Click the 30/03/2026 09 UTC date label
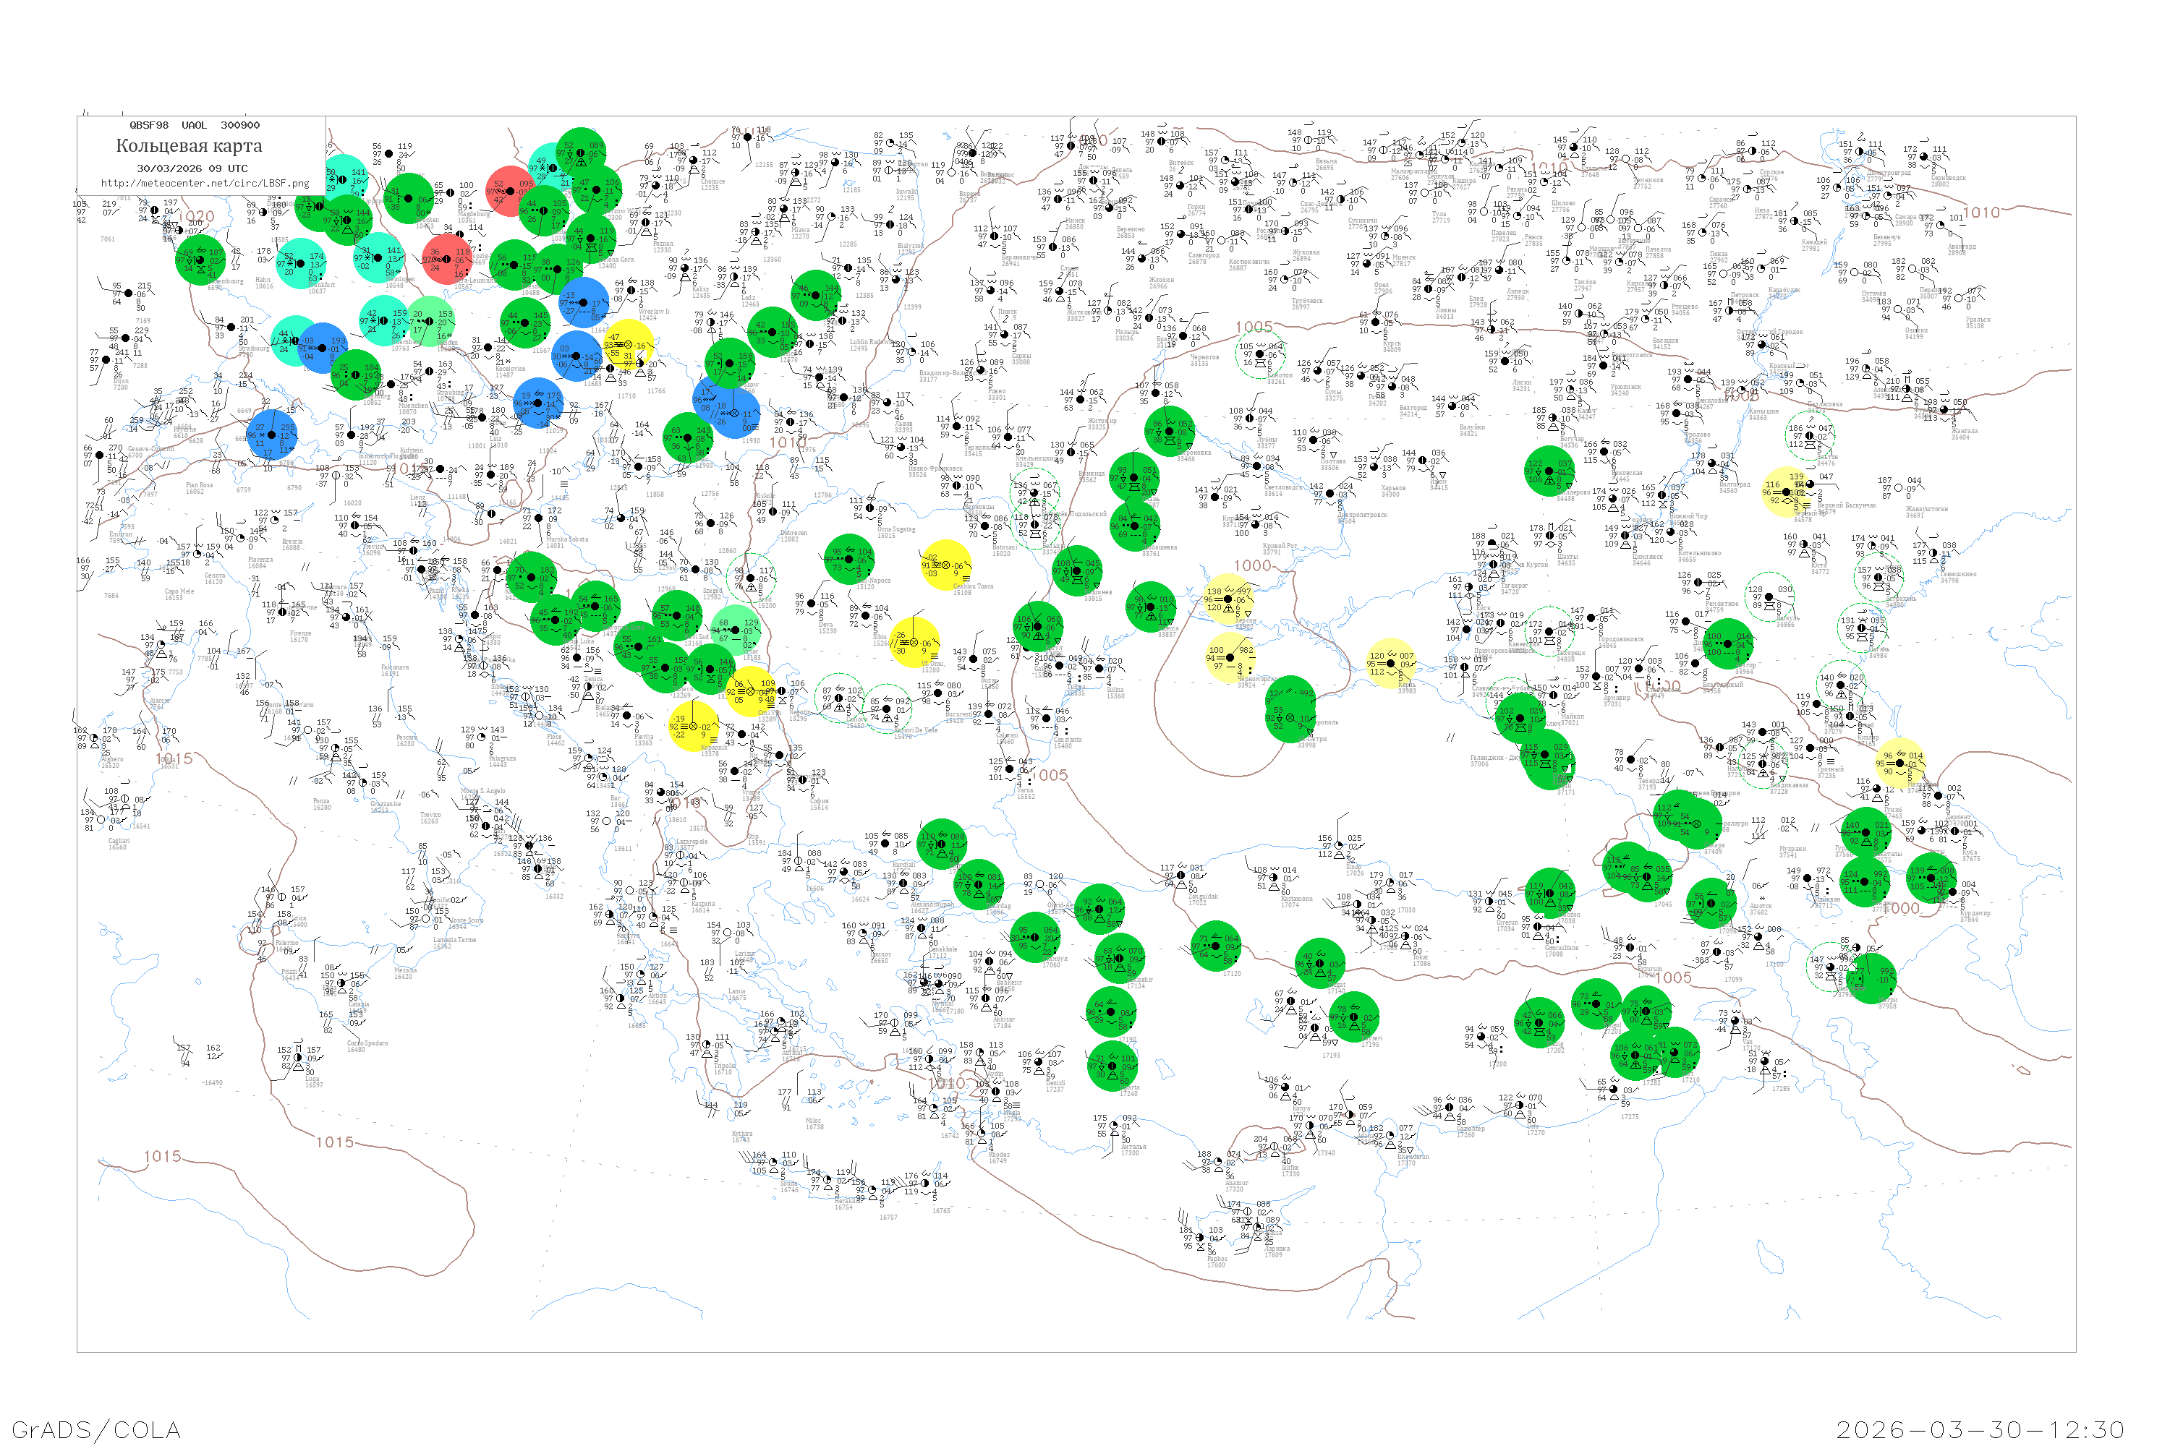2170x1446 pixels. tap(192, 168)
